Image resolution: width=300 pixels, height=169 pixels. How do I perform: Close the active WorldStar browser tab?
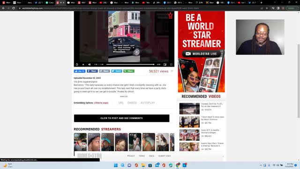point(64,3)
